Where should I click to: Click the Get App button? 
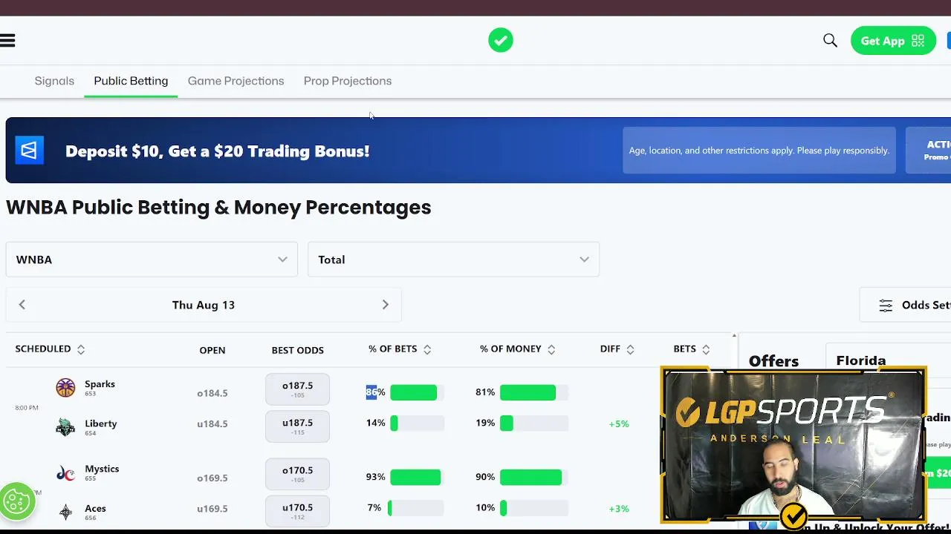coord(893,41)
